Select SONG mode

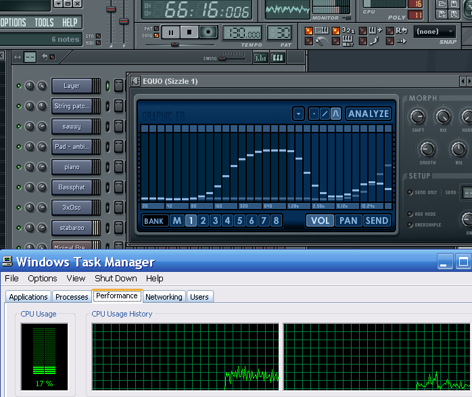[156, 36]
